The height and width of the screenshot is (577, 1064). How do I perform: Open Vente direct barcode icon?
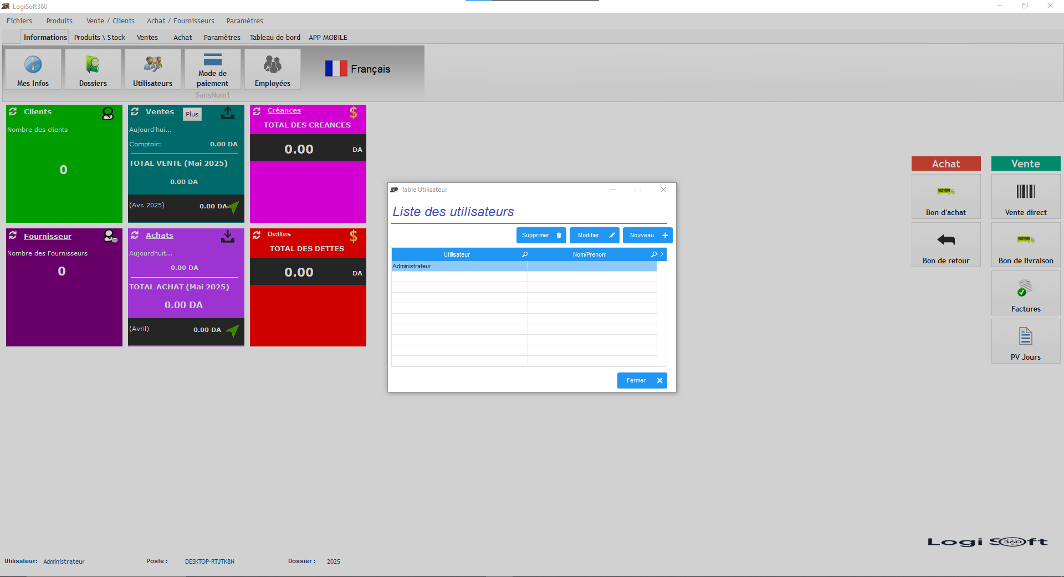pyautogui.click(x=1026, y=192)
